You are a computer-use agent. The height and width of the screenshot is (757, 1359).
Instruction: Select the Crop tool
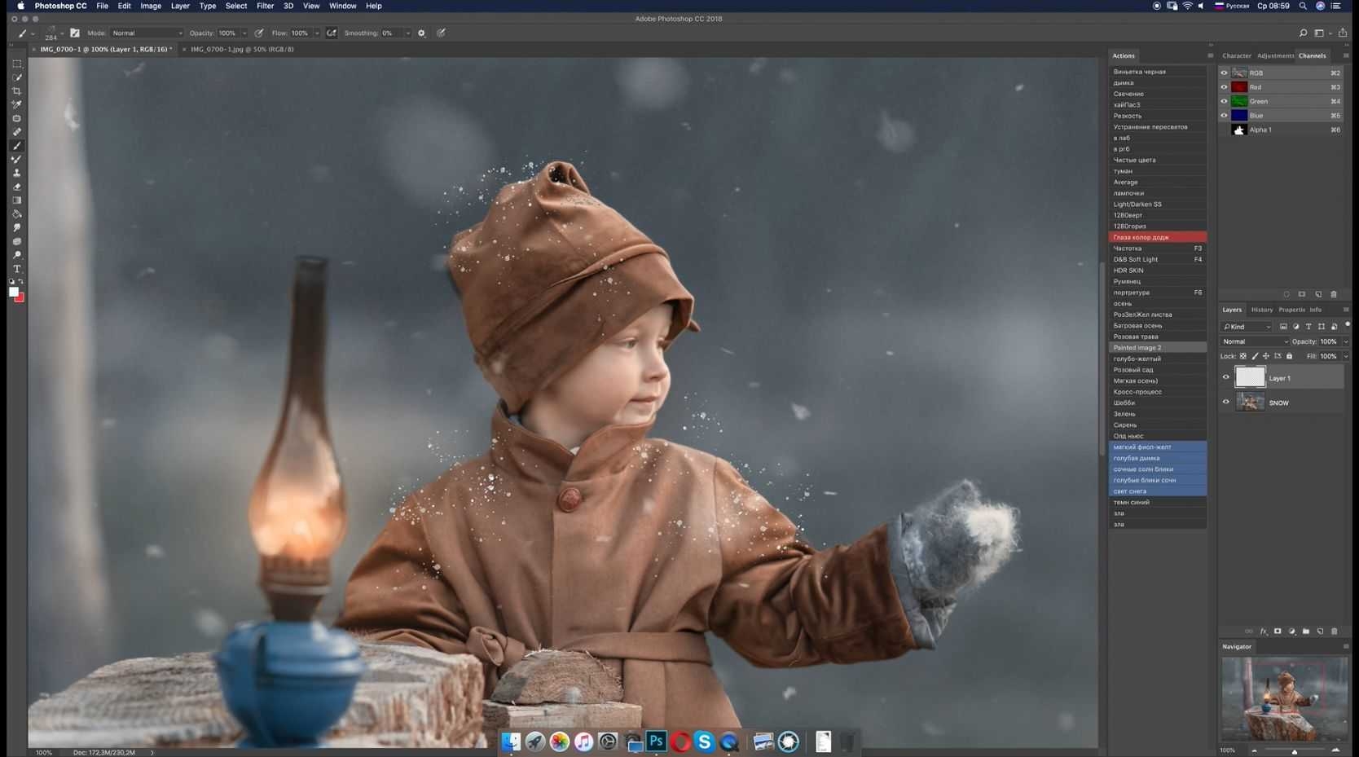click(x=16, y=91)
